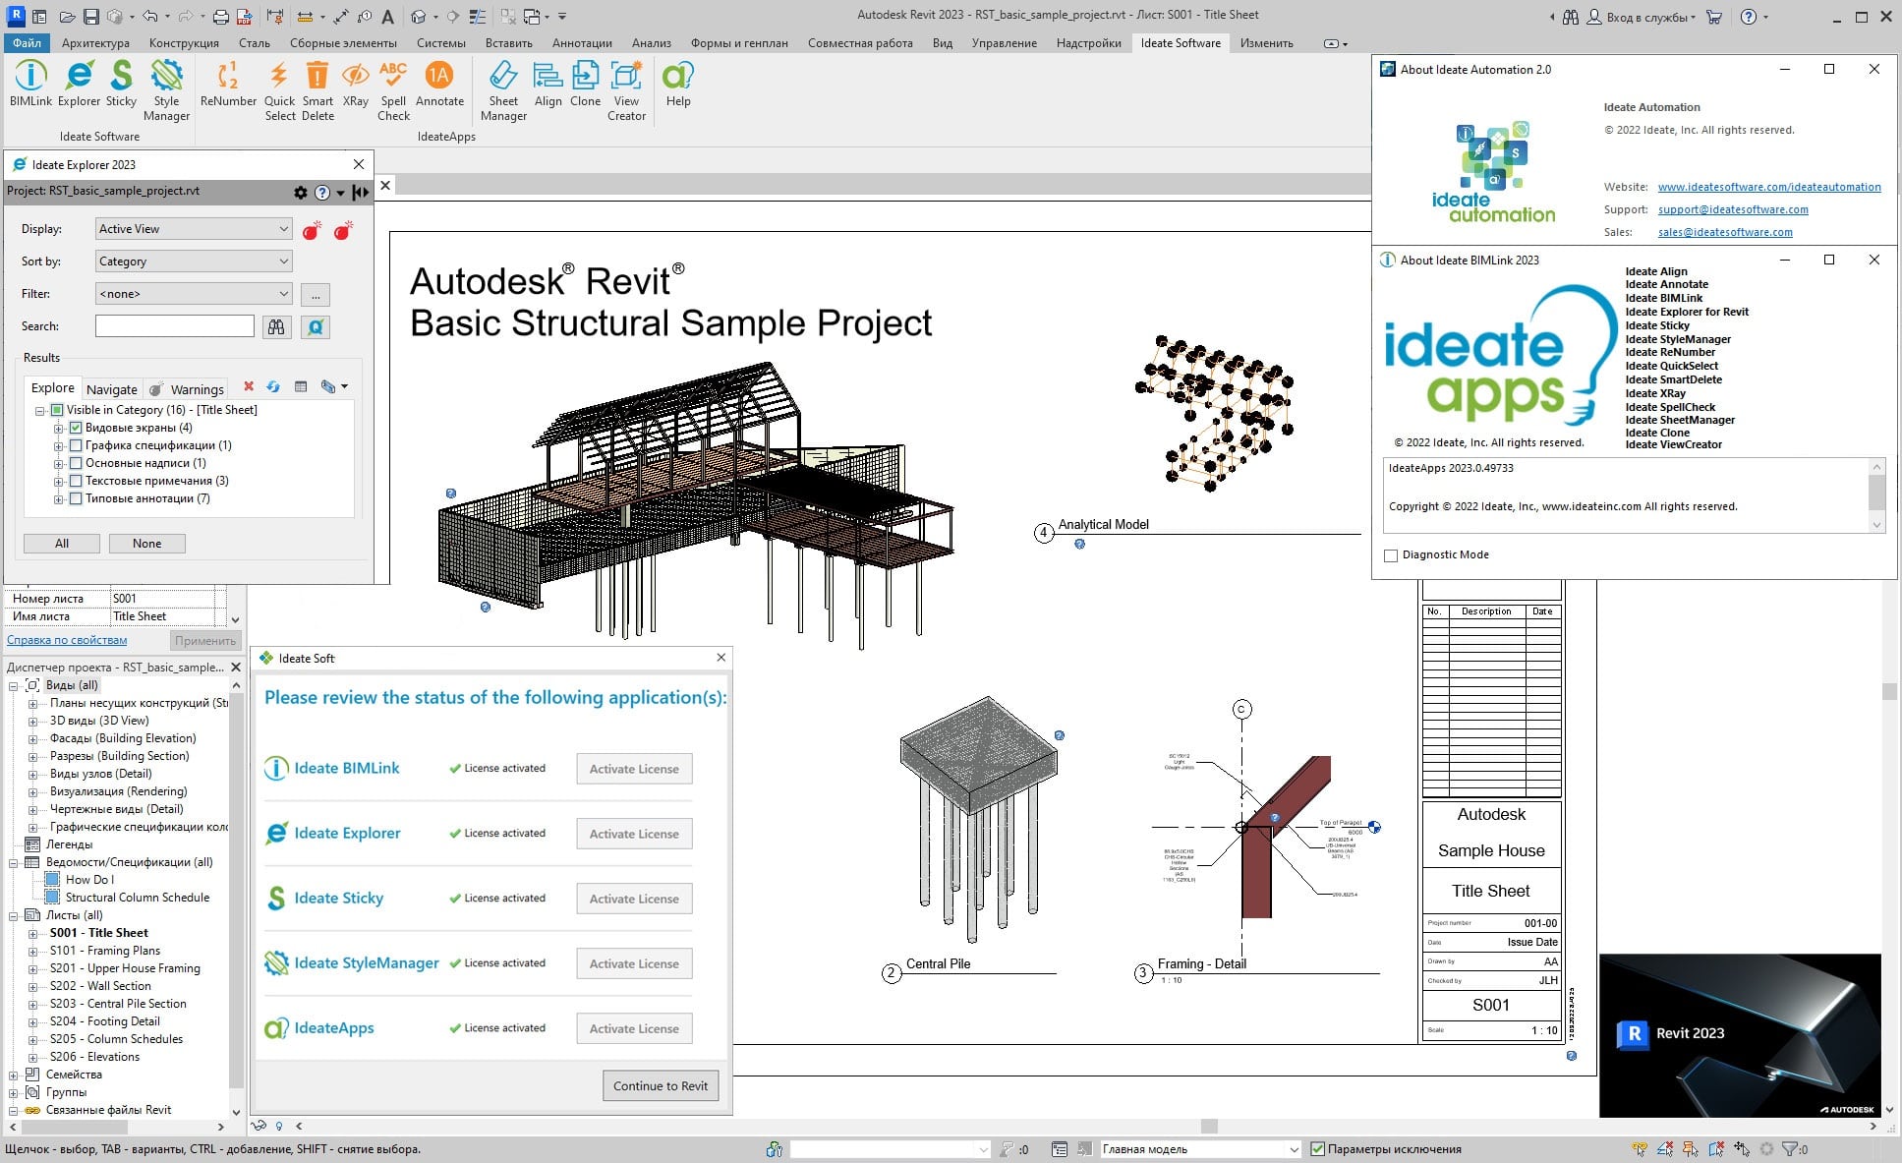
Task: Expand the 3D виды (3D View) node
Action: [32, 722]
